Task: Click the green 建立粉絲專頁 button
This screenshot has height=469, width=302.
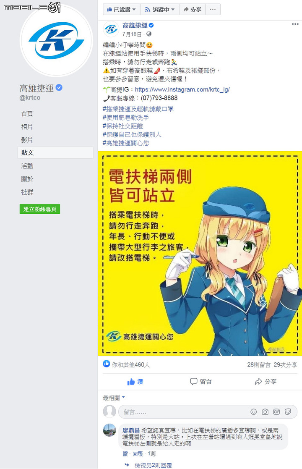Action: [40, 209]
